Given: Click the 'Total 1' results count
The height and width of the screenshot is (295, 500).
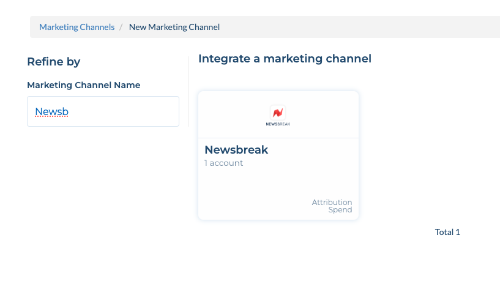Looking at the screenshot, I should click(447, 232).
